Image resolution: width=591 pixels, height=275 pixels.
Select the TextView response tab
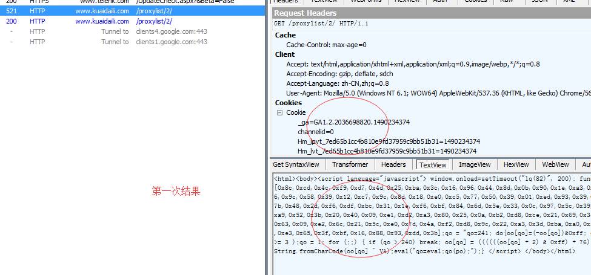[x=433, y=165]
